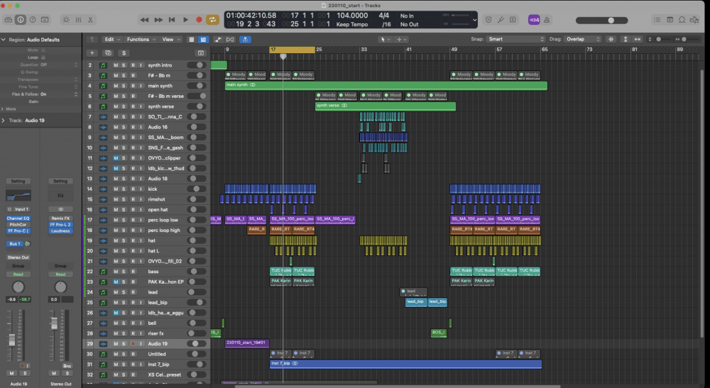Click the Show Automation icon
This screenshot has height=388, width=710.
[x=218, y=39]
